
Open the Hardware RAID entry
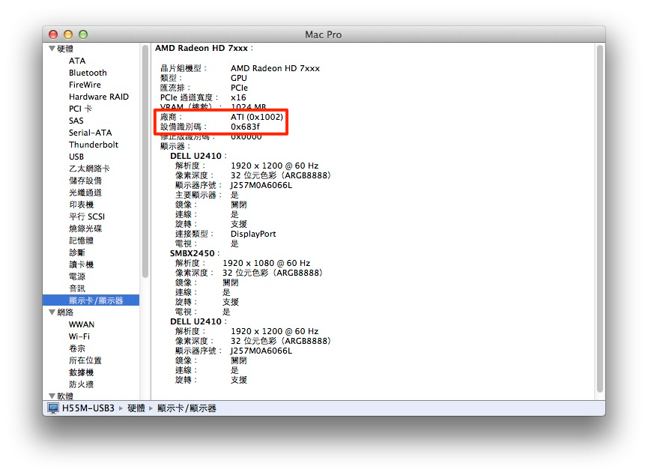coord(99,97)
